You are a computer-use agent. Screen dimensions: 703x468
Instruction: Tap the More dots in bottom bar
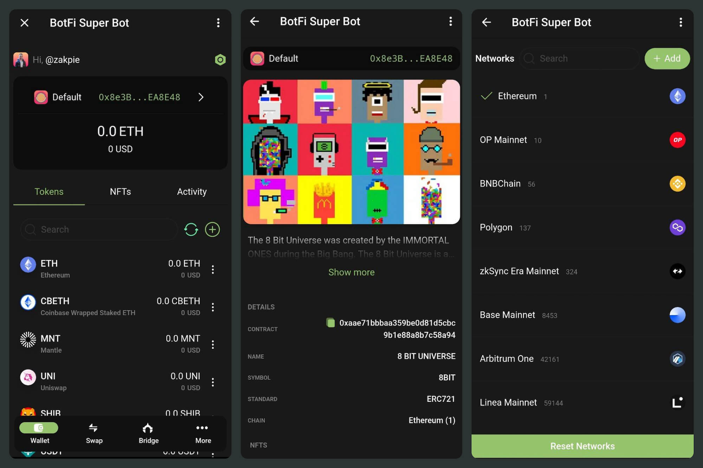(x=202, y=433)
